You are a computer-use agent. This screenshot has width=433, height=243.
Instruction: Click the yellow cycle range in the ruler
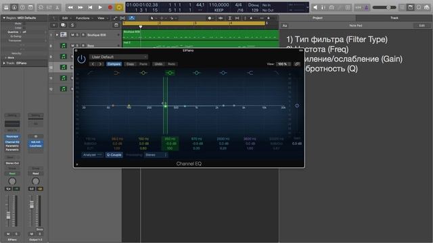point(194,24)
